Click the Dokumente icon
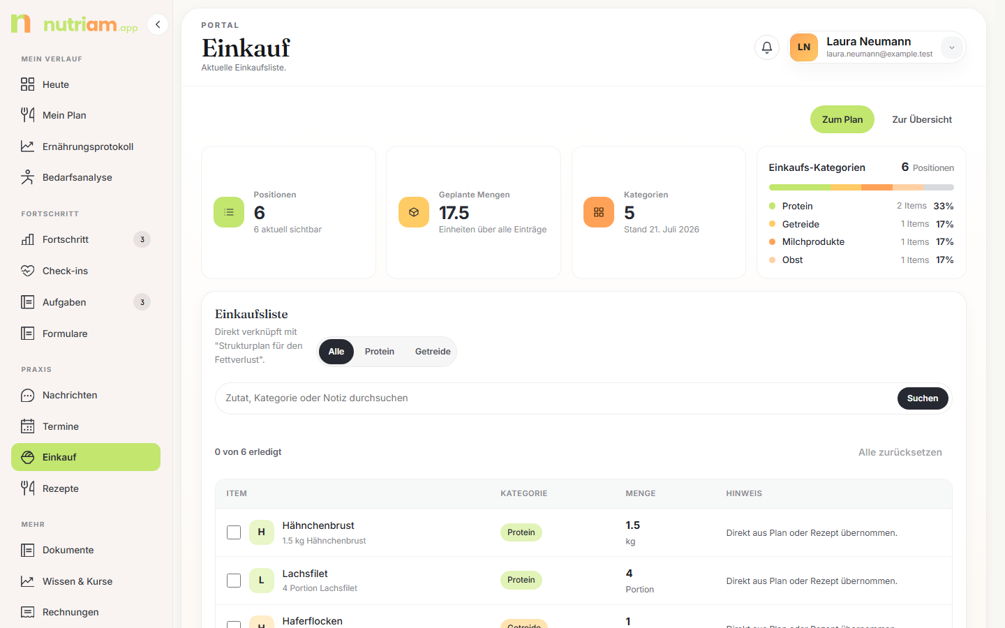This screenshot has width=1005, height=628. pos(27,550)
